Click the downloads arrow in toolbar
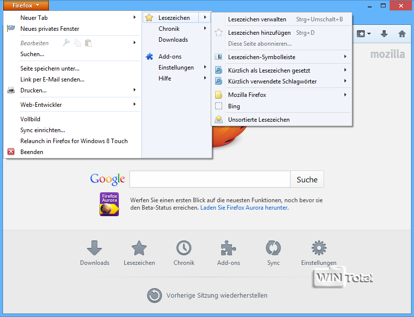The height and width of the screenshot is (317, 414). coord(384,34)
